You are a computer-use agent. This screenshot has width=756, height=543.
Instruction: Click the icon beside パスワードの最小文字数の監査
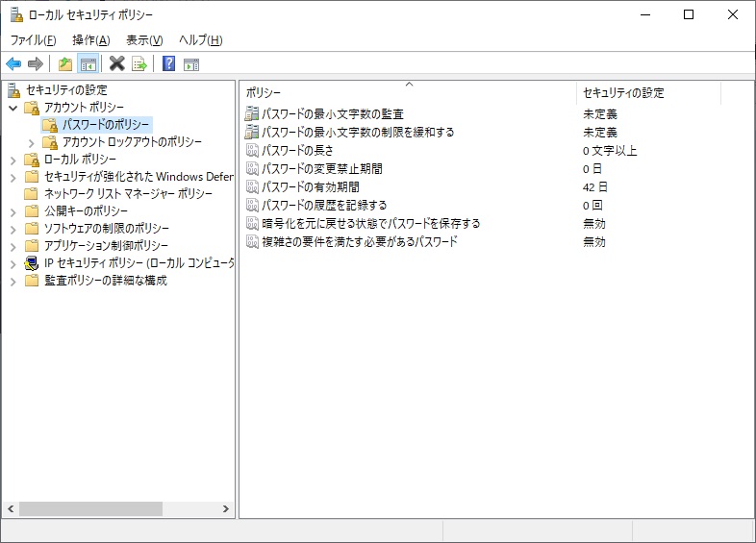pyautogui.click(x=252, y=113)
